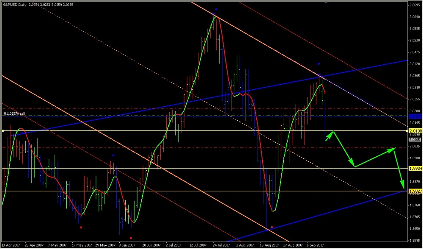Click the chart shift triangle marker at top
This screenshot has height=249, width=423.
326,3
